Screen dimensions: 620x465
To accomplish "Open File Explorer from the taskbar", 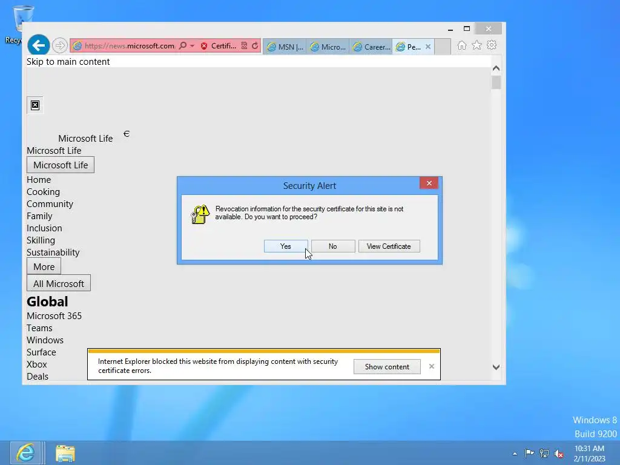I will click(65, 453).
